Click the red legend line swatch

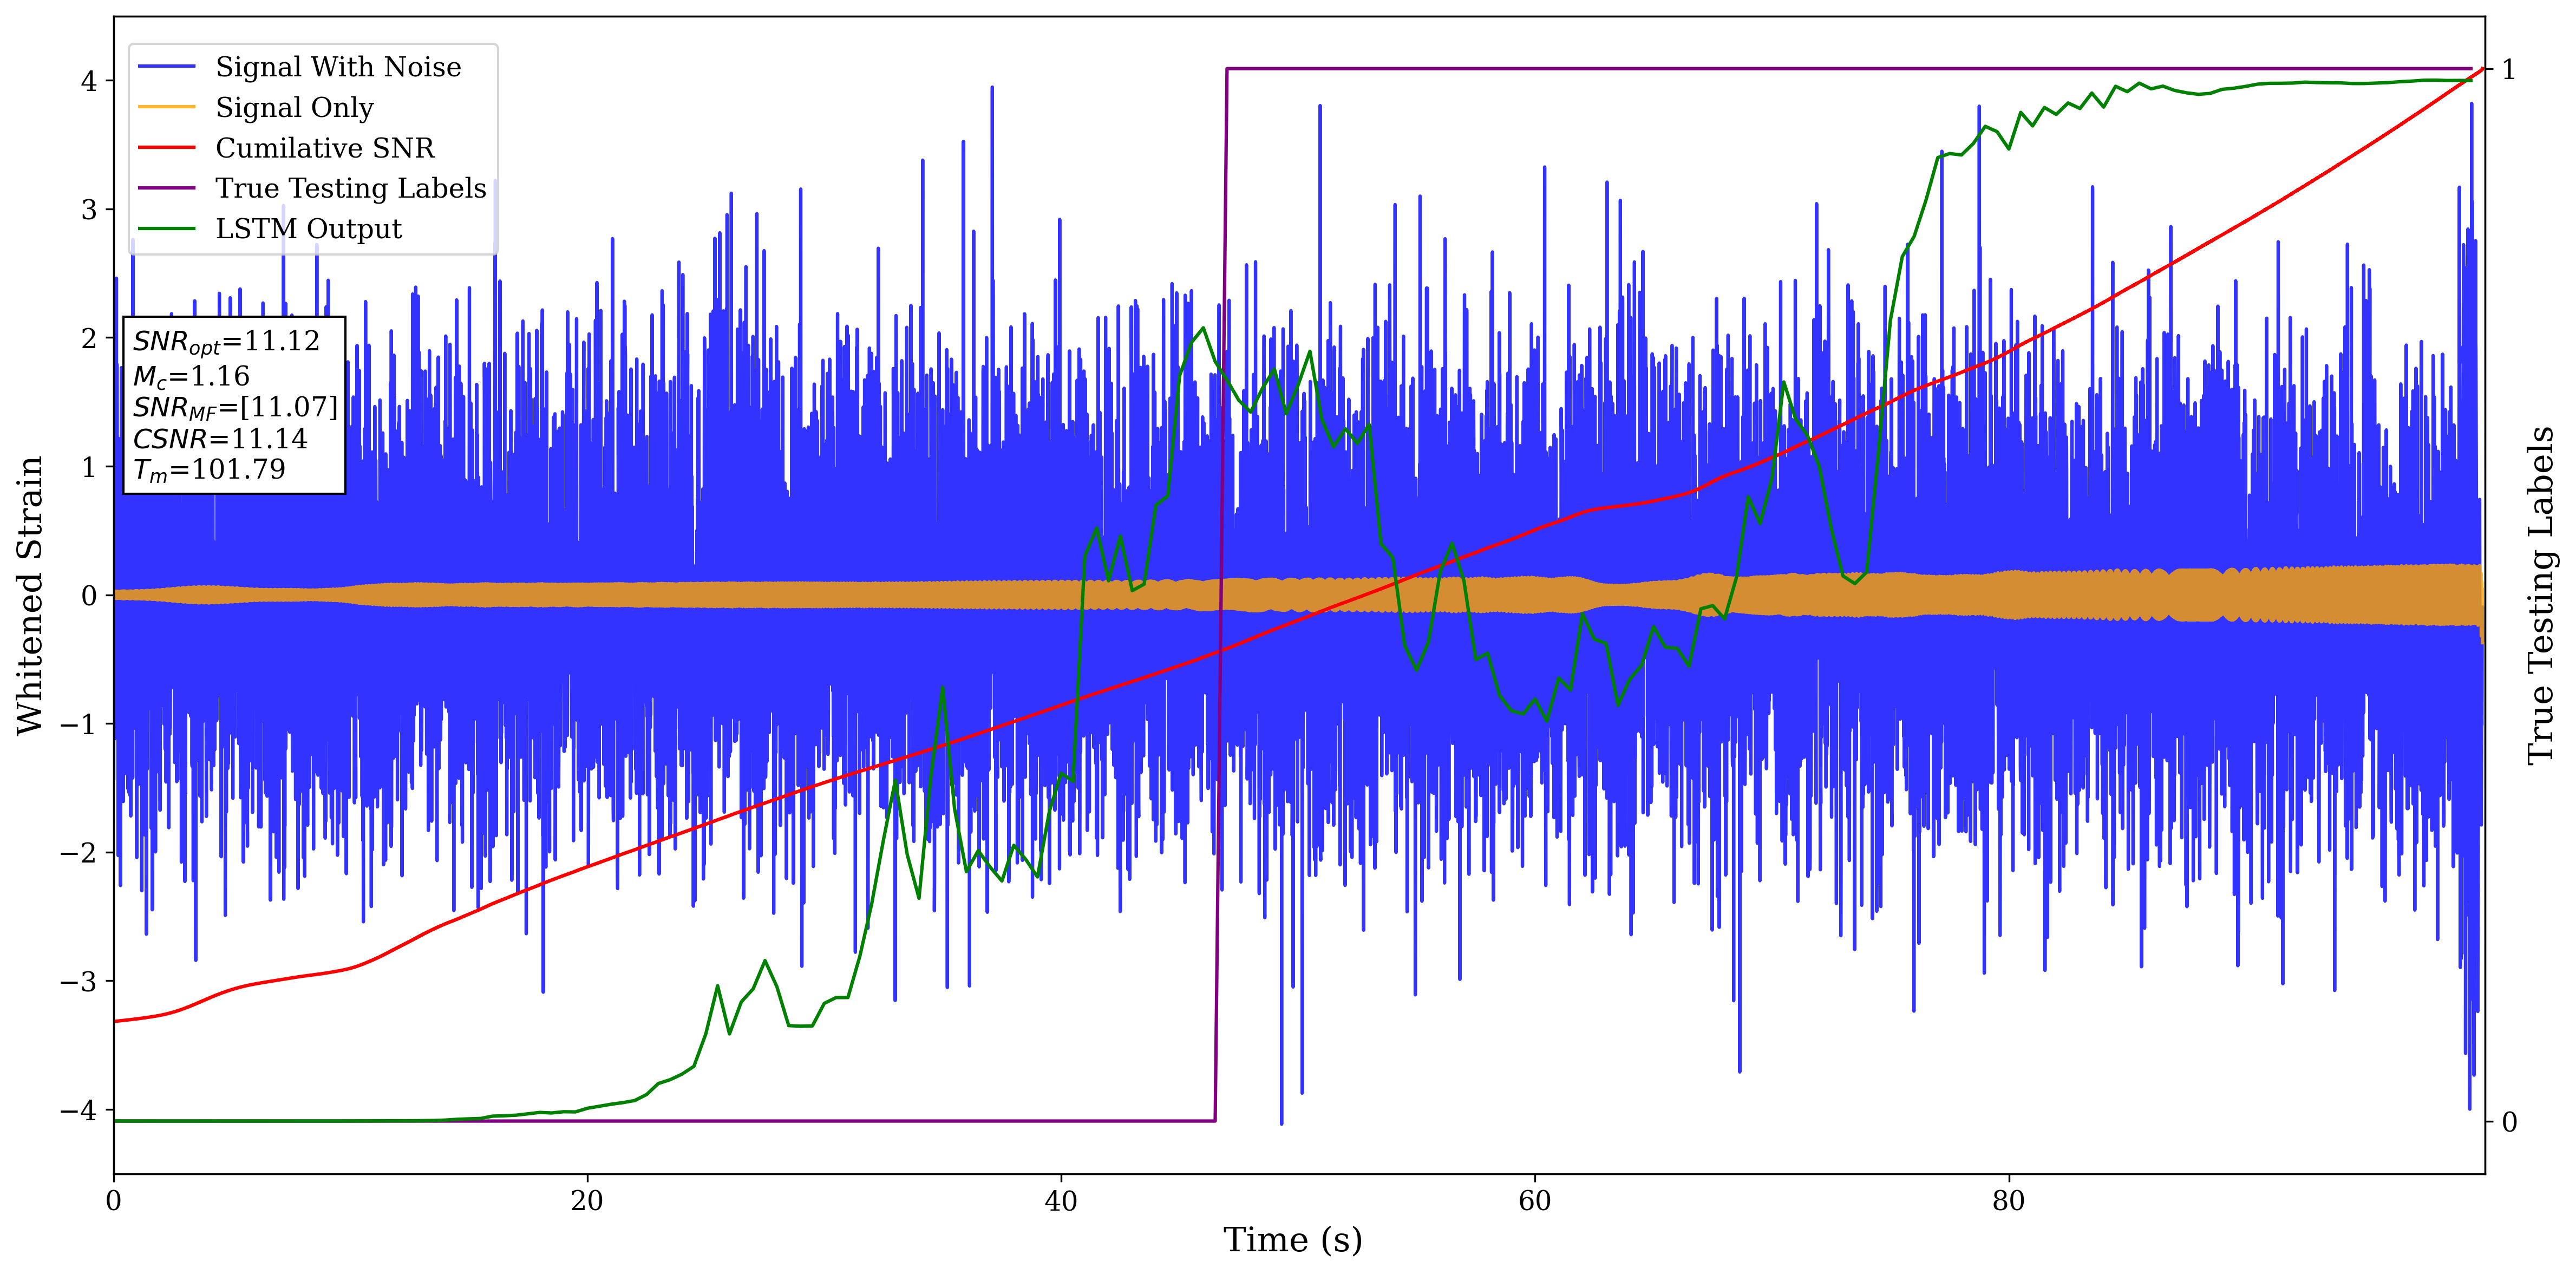(x=167, y=148)
